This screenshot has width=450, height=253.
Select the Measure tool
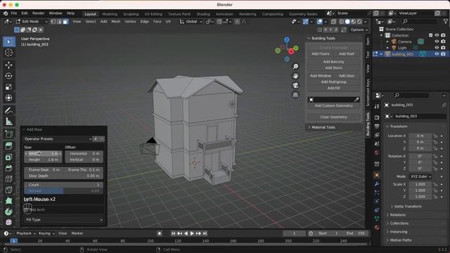tap(8, 122)
